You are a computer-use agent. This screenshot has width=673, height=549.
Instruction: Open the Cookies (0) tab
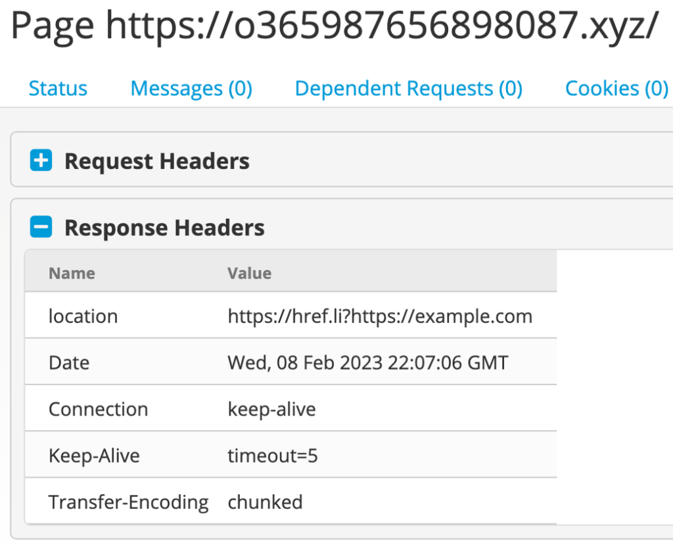[616, 88]
